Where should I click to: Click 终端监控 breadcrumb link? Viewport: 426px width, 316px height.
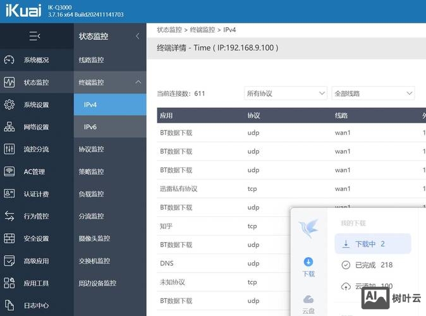pyautogui.click(x=202, y=30)
